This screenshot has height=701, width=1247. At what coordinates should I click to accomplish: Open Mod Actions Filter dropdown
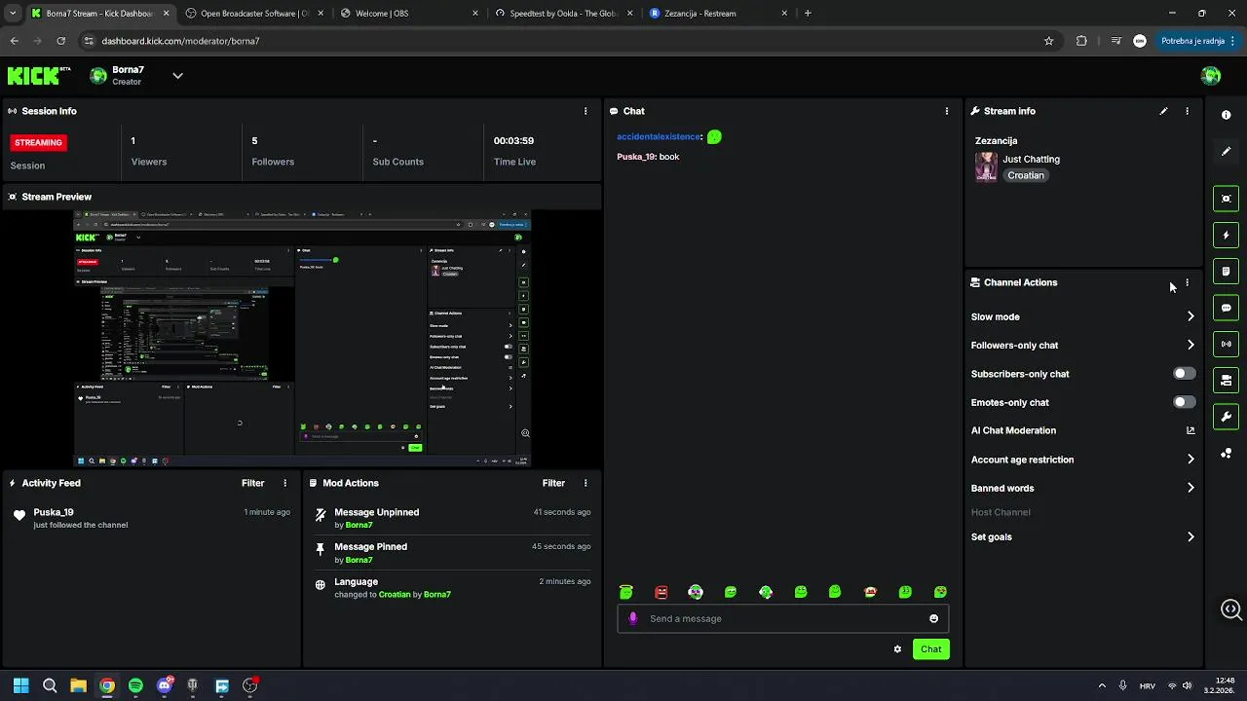click(x=553, y=483)
